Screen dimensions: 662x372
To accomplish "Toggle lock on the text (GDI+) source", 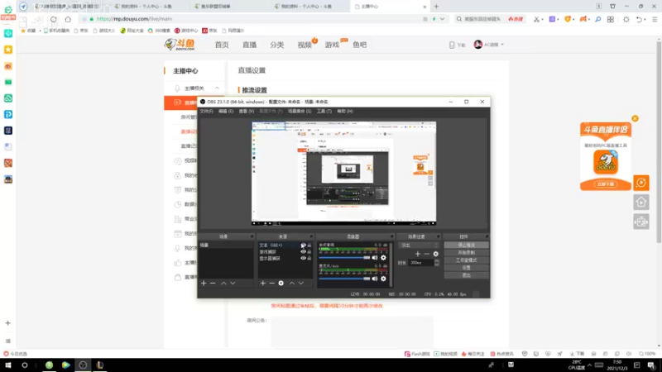I will pyautogui.click(x=309, y=245).
